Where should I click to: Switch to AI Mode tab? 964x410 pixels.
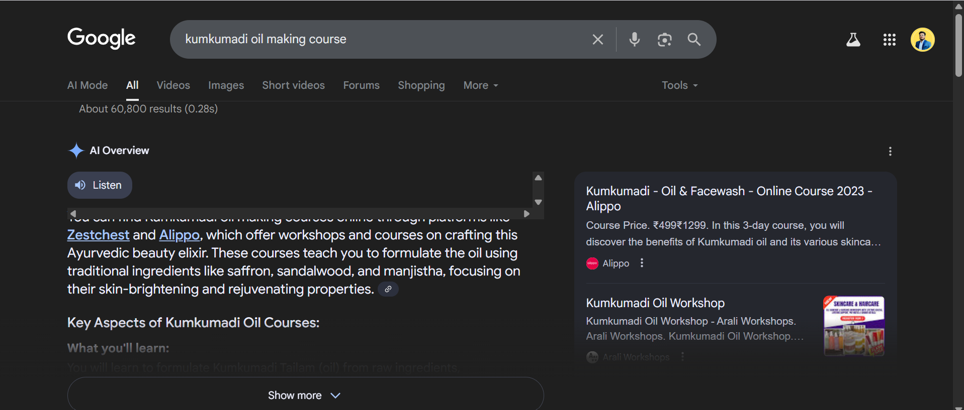coord(87,85)
